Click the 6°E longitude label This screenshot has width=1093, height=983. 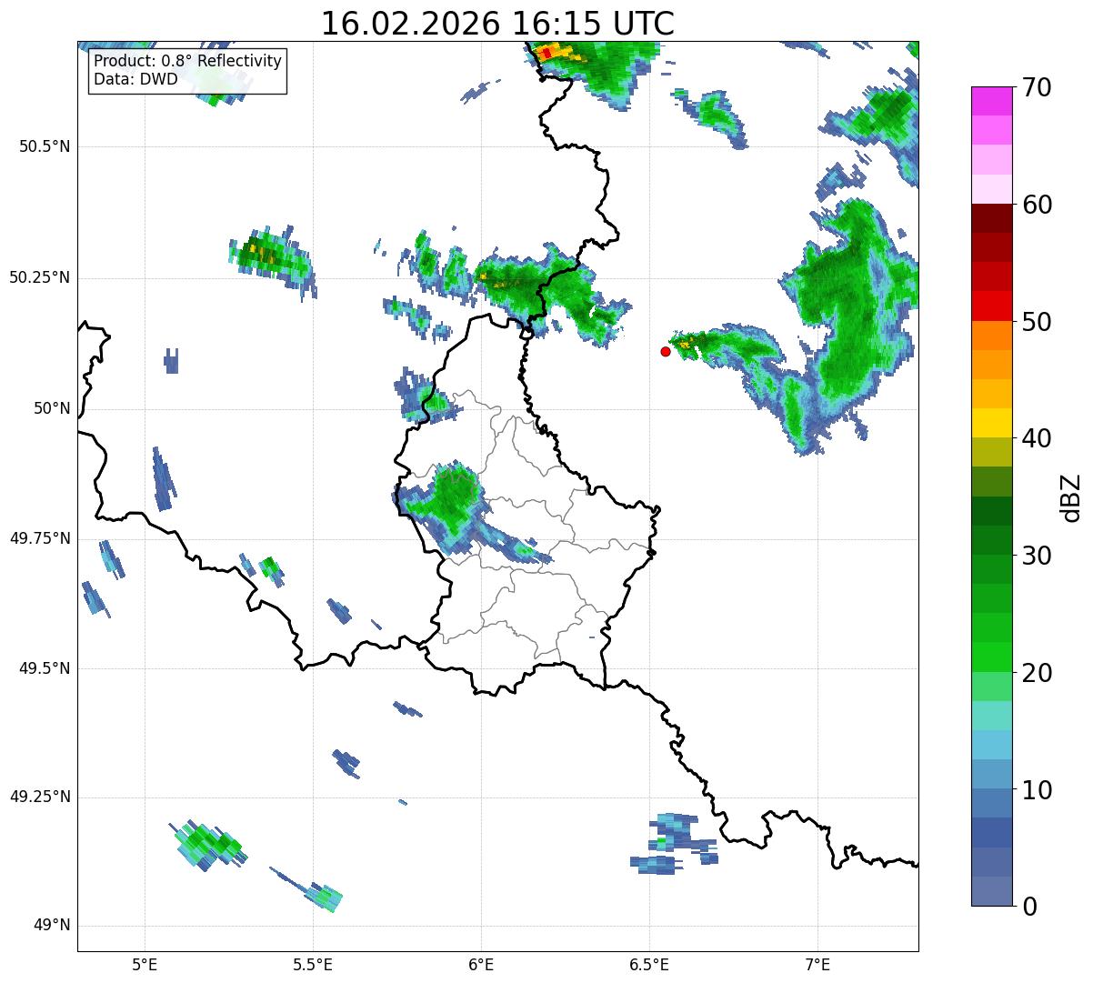point(481,964)
